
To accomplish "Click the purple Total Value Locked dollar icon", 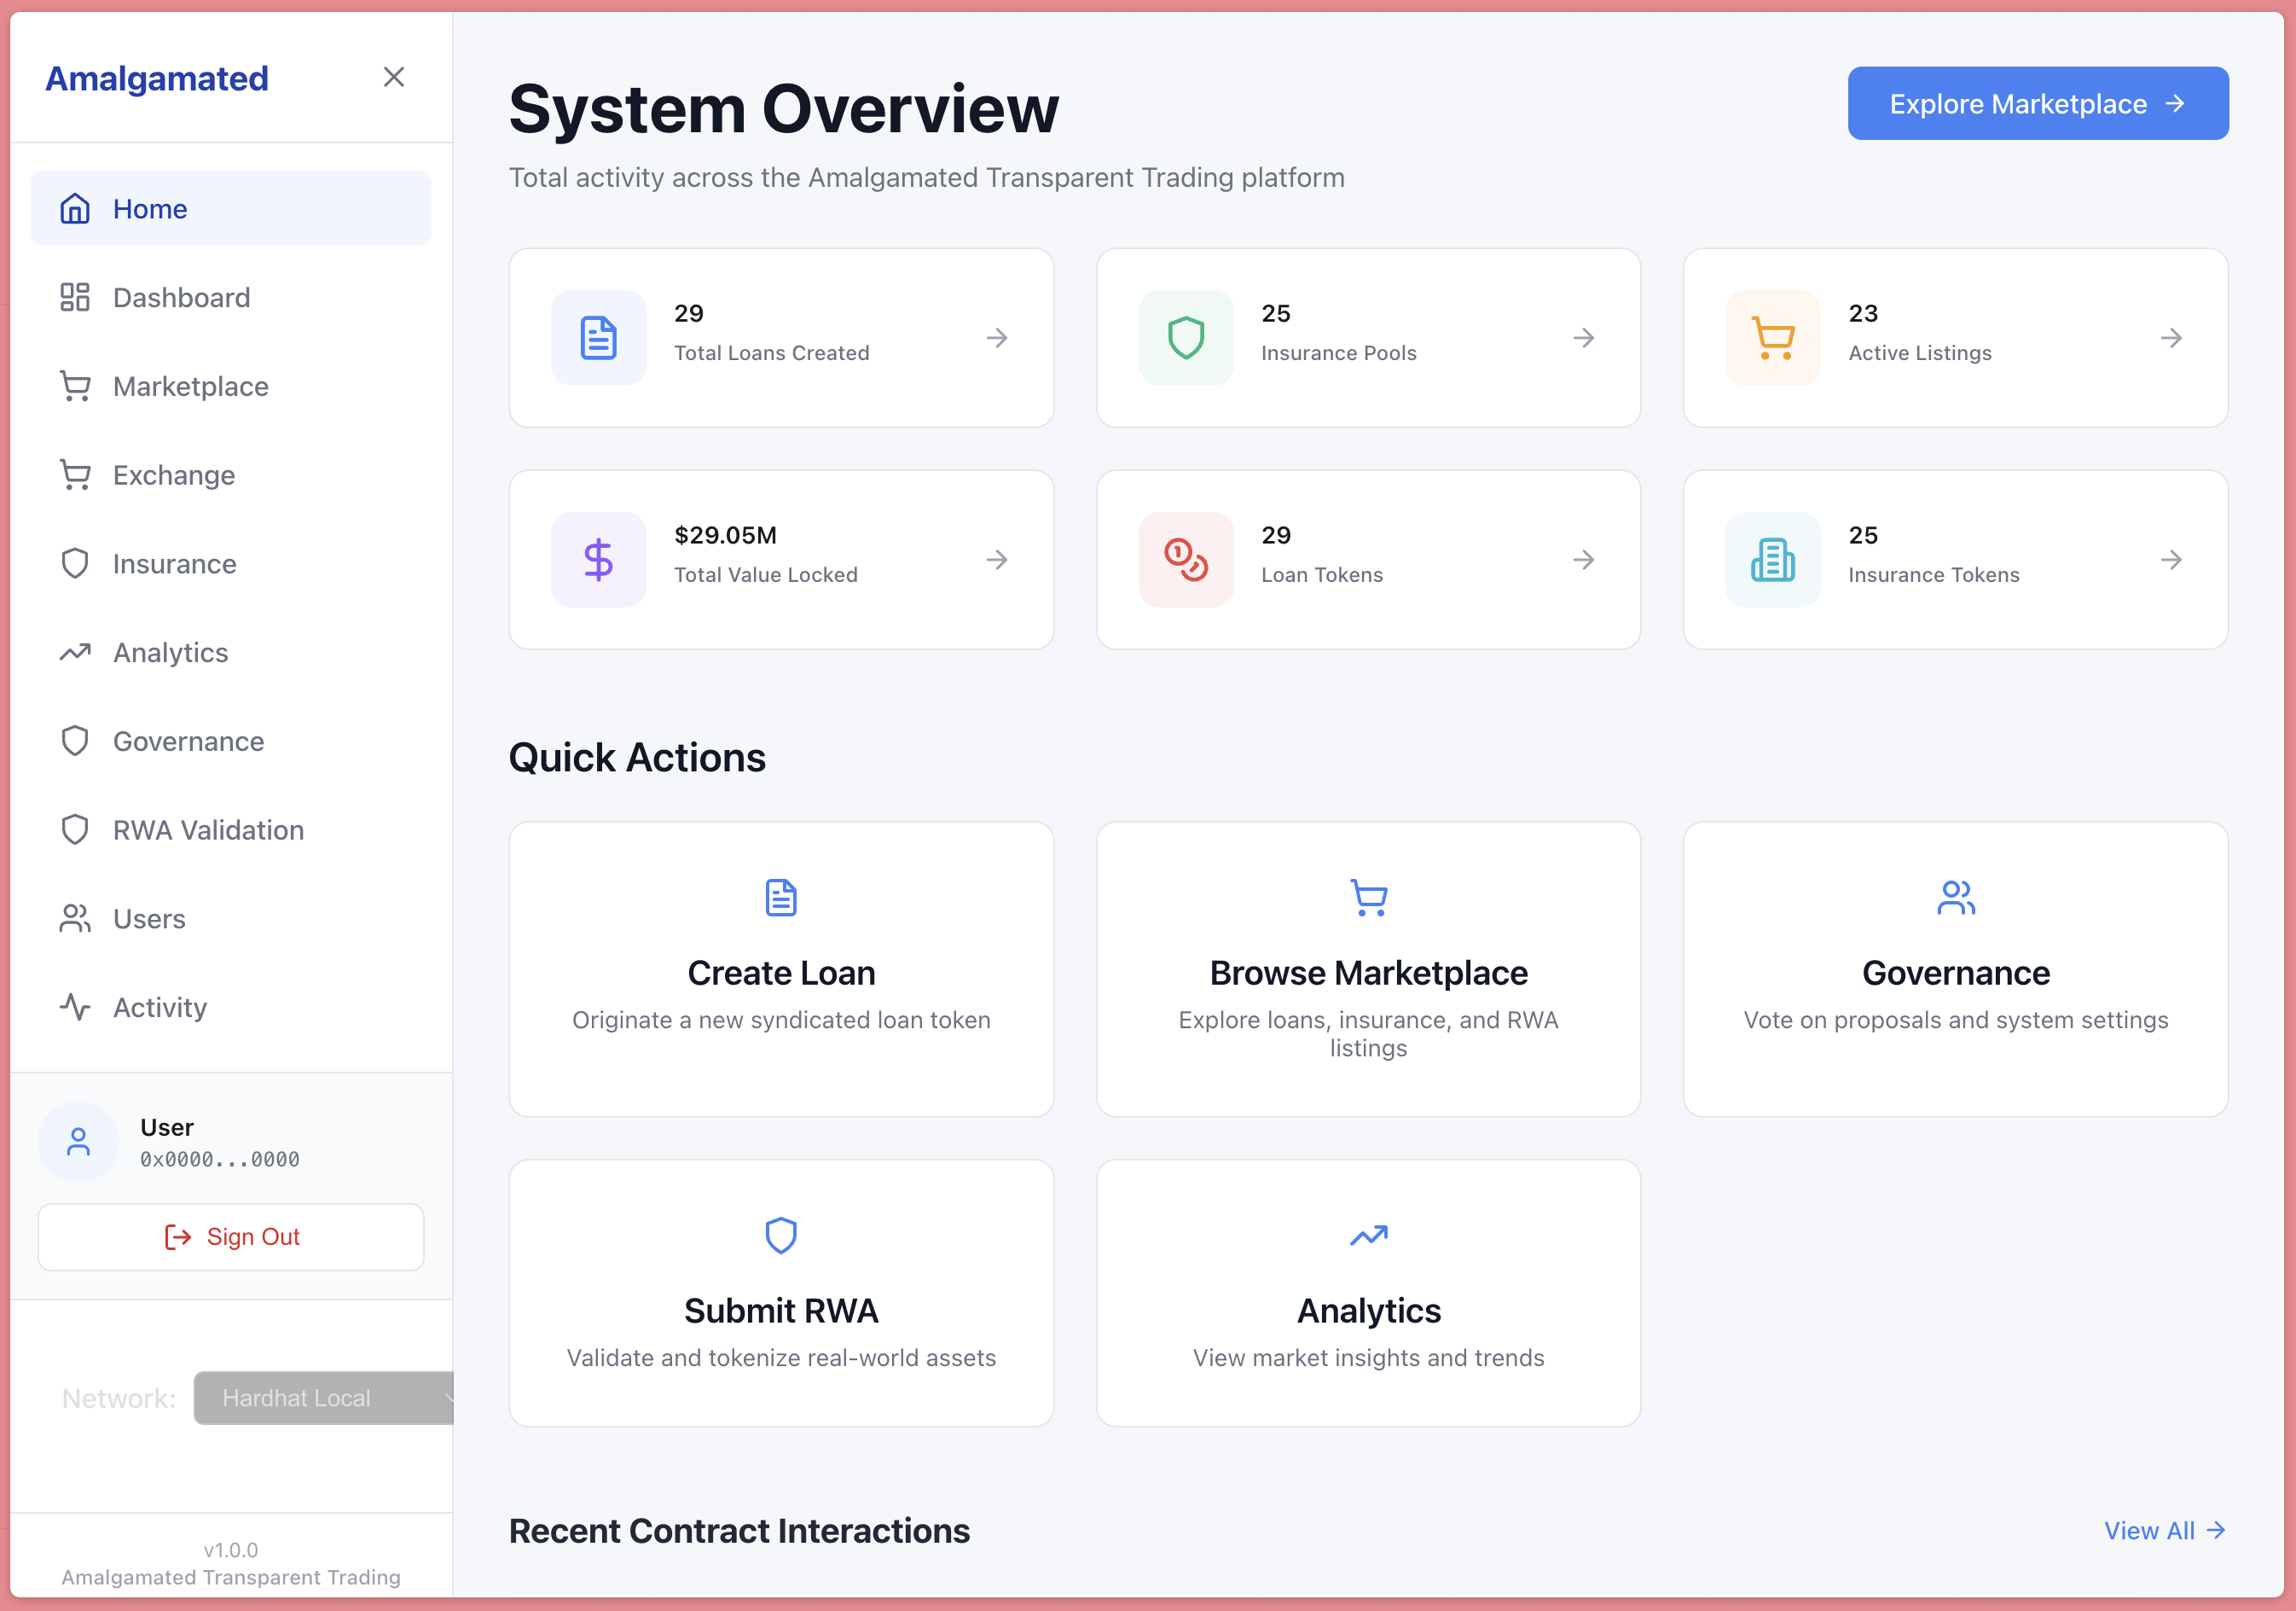I will tap(598, 560).
